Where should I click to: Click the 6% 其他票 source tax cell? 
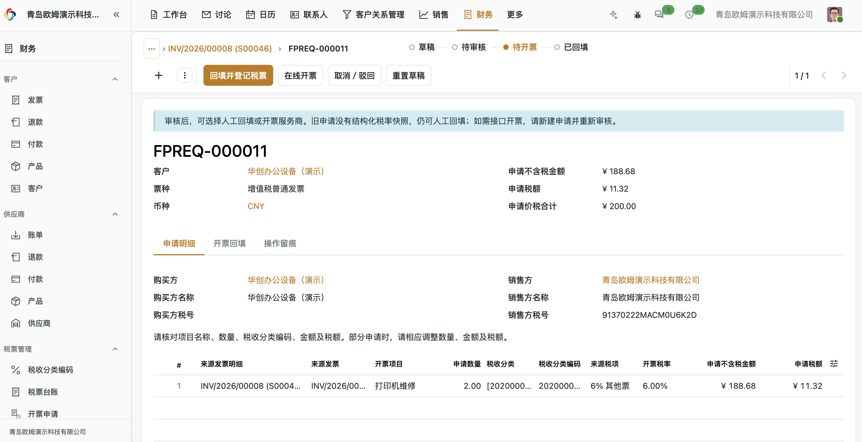610,386
